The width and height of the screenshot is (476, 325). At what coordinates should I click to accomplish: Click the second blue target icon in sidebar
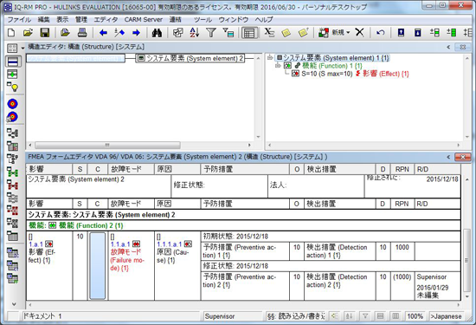click(x=12, y=117)
